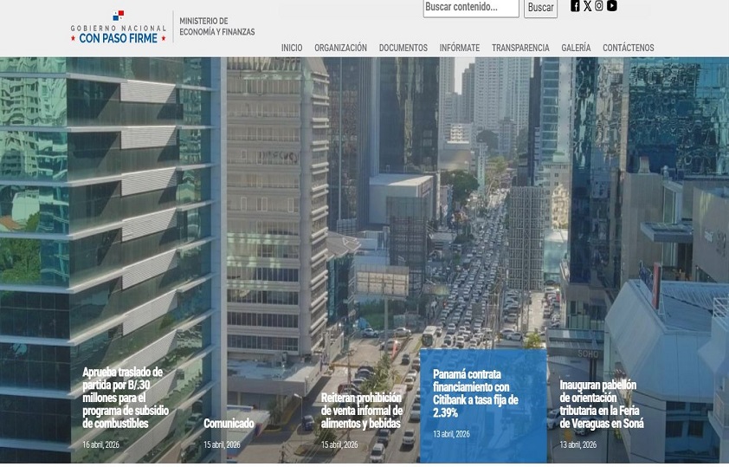729x467 pixels.
Task: Open the TRANSPARENCIA menu item
Action: point(520,49)
